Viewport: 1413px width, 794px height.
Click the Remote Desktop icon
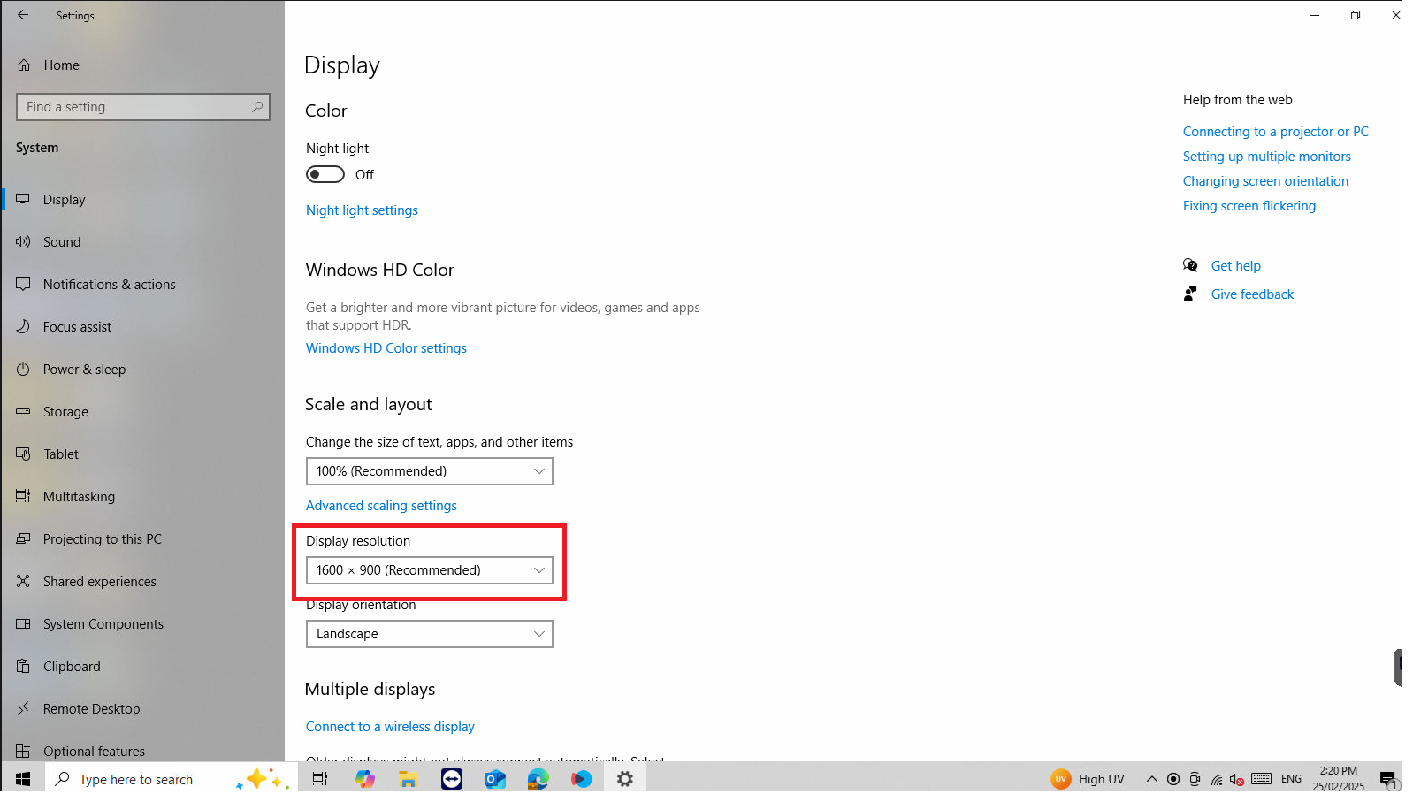pyautogui.click(x=23, y=709)
